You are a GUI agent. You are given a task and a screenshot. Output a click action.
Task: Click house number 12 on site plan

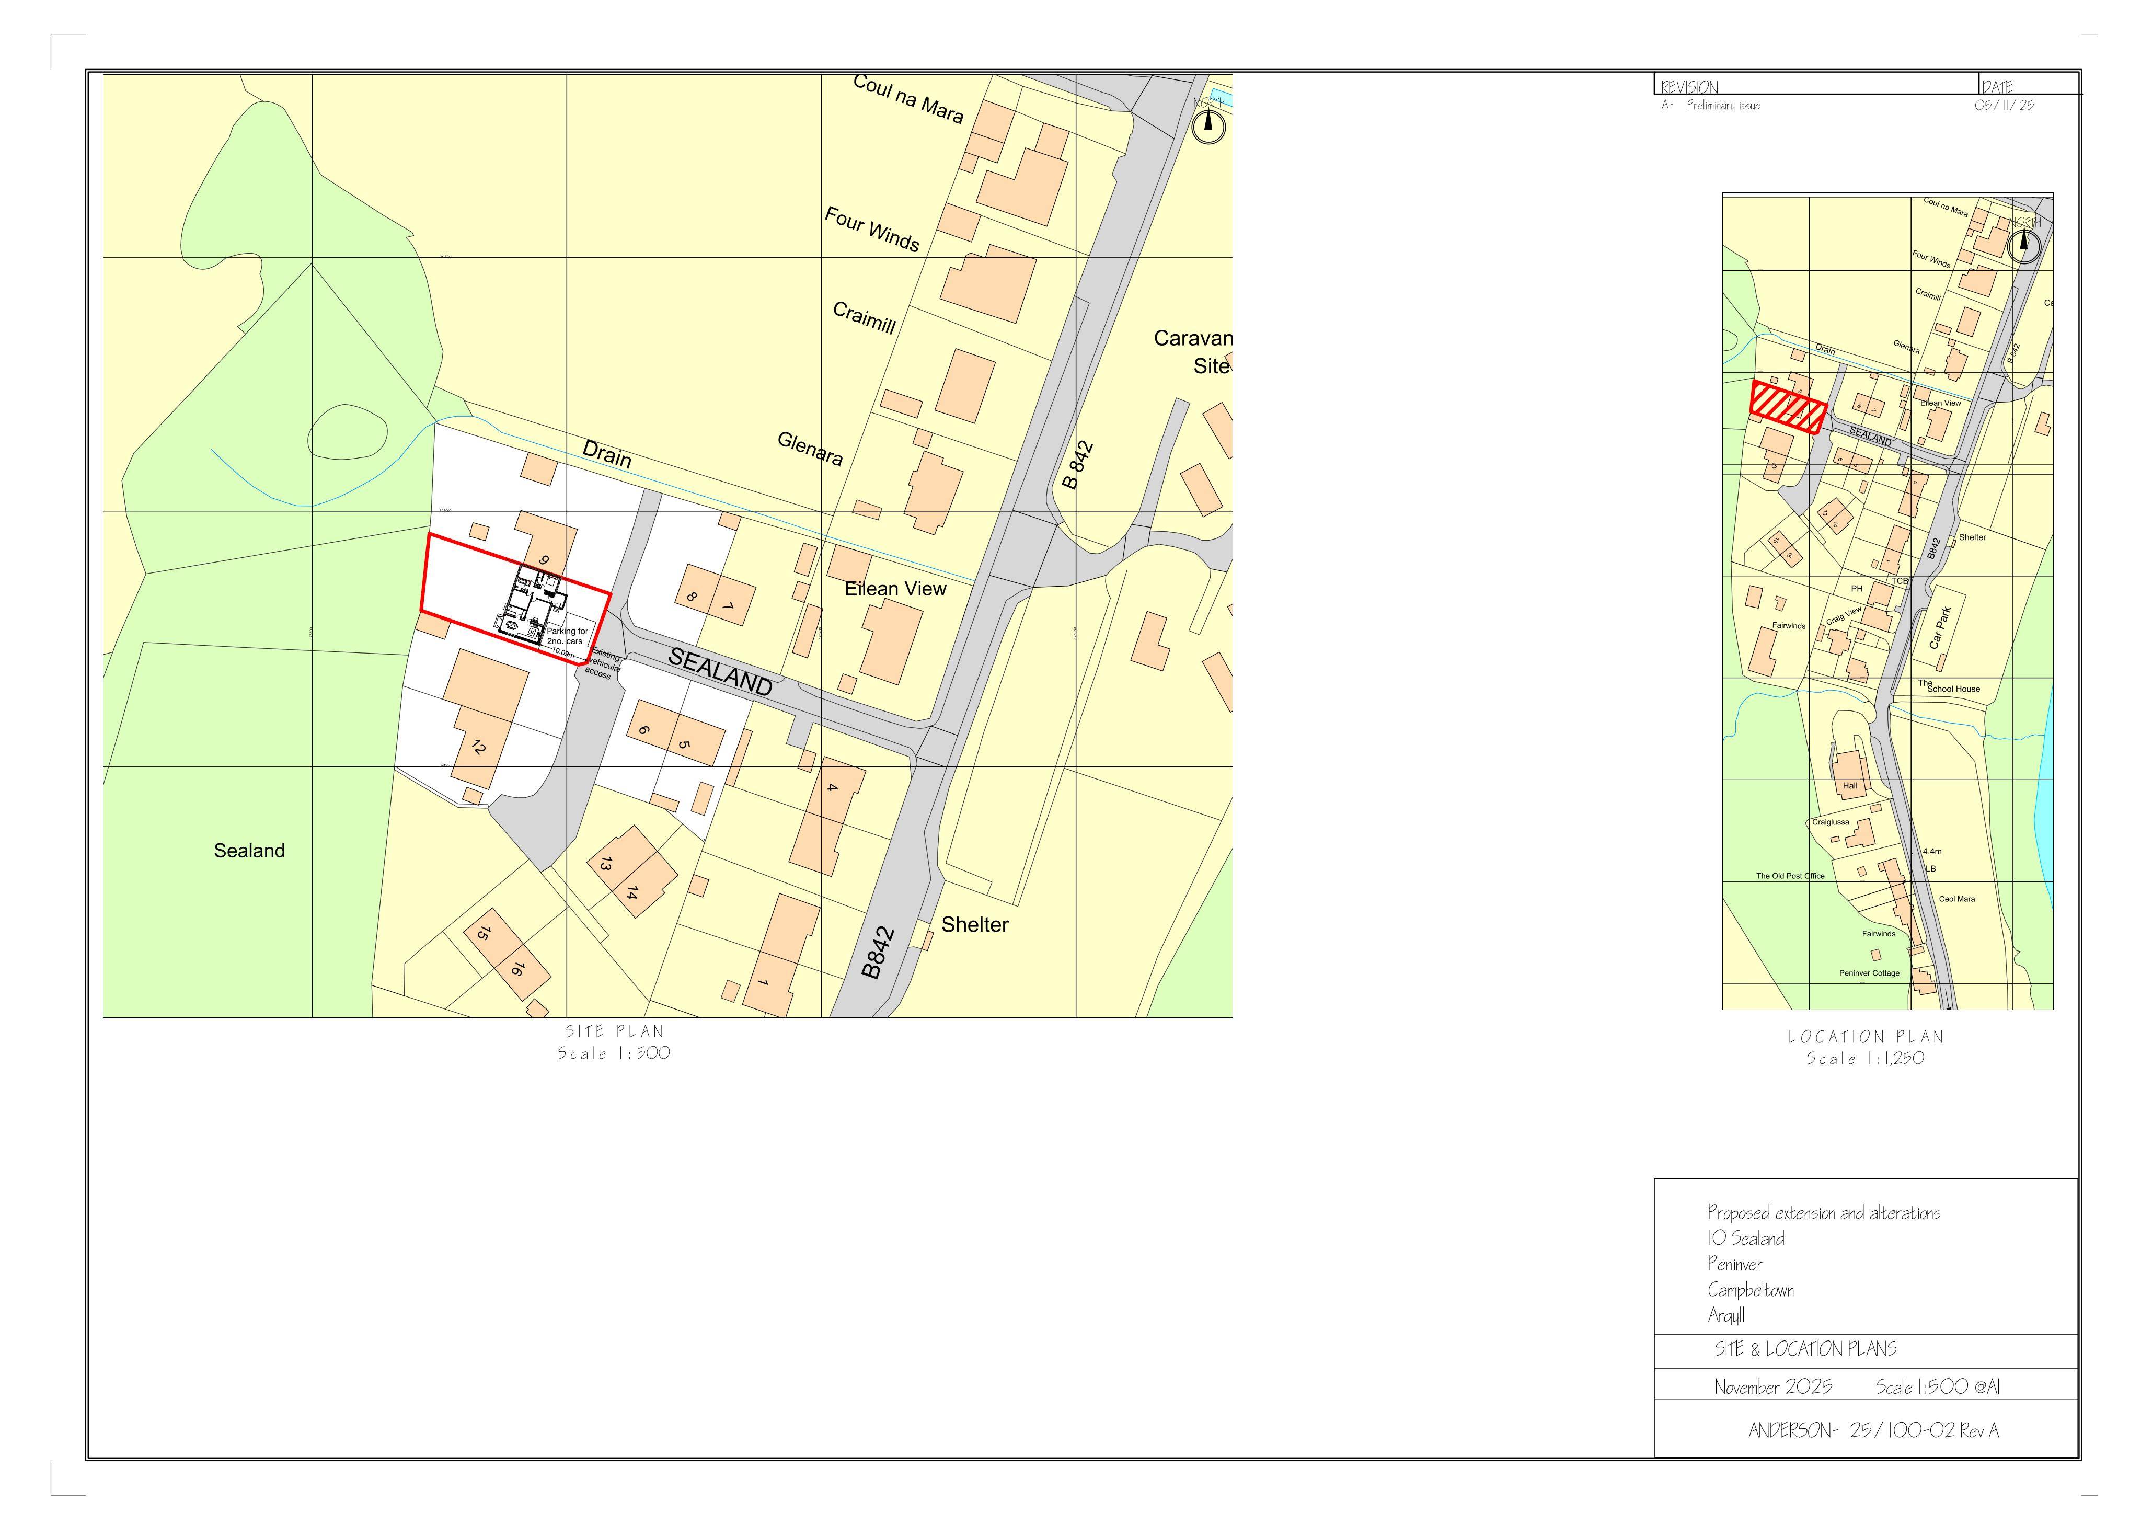pos(477,747)
